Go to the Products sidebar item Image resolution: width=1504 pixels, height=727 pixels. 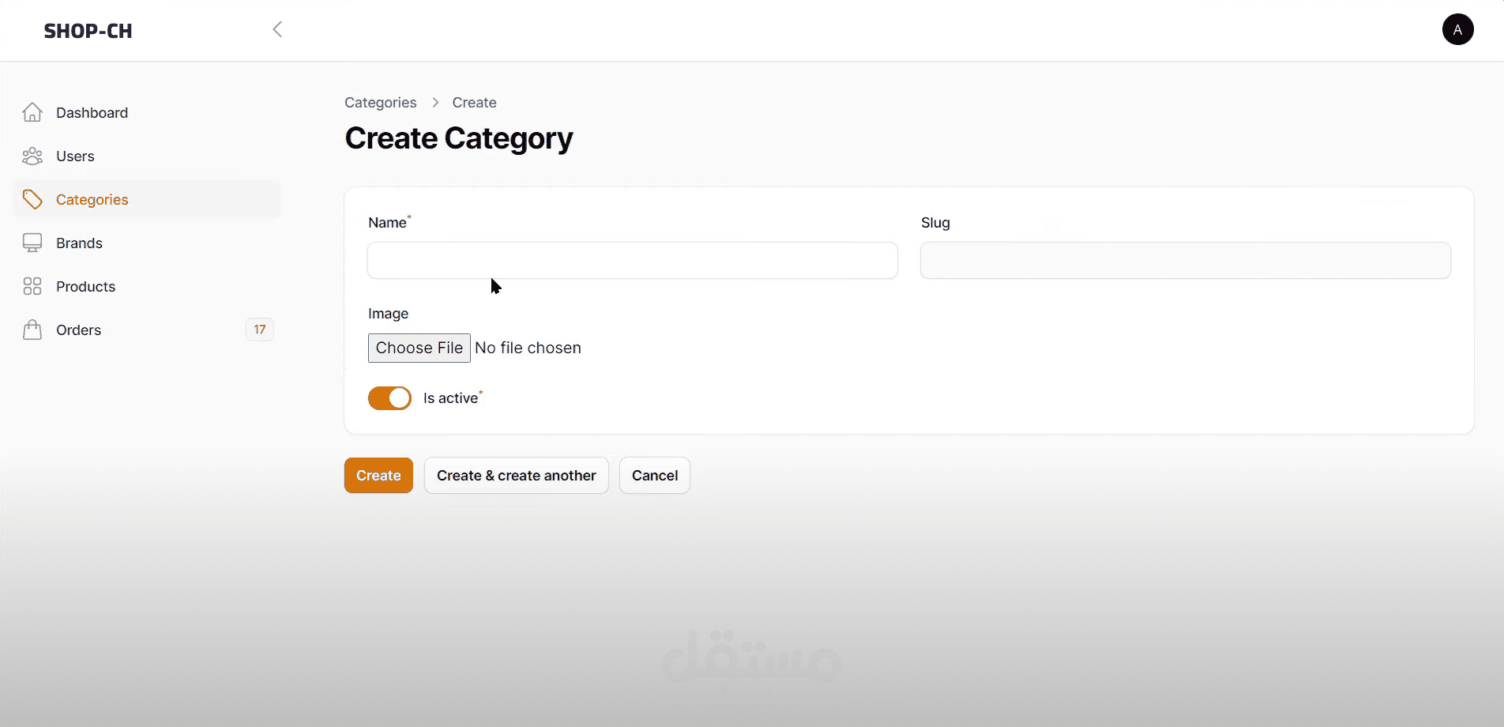pos(85,286)
